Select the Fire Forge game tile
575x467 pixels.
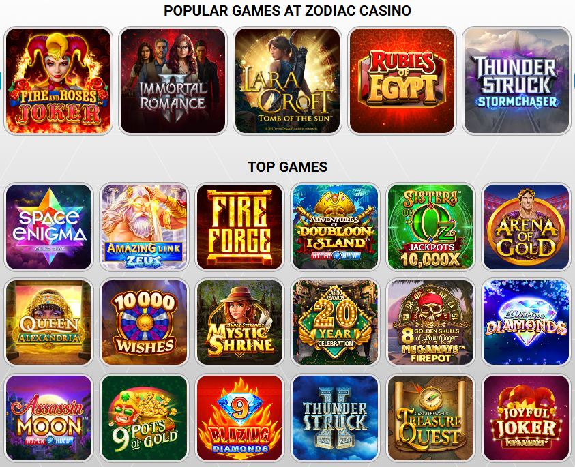click(x=240, y=227)
